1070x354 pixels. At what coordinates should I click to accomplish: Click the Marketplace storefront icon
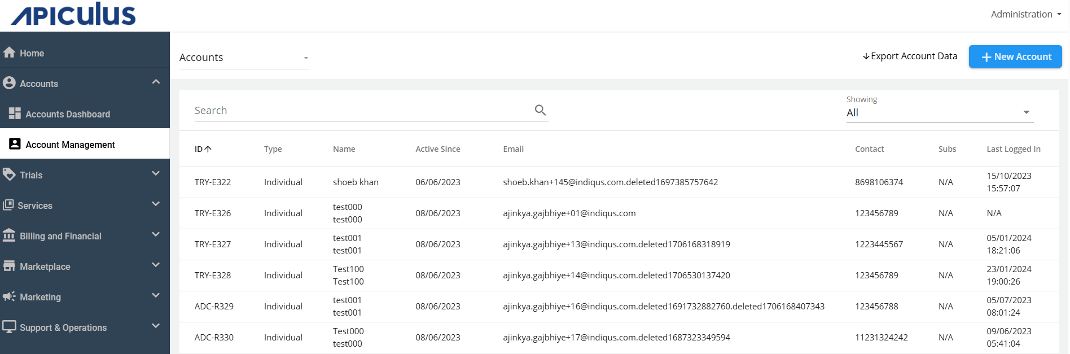click(x=9, y=266)
